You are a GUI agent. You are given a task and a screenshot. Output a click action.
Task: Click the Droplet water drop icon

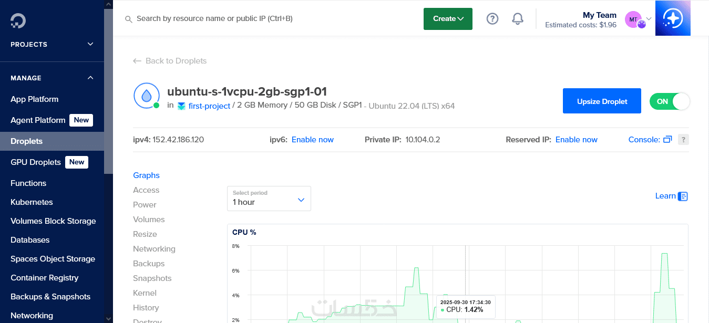click(146, 96)
